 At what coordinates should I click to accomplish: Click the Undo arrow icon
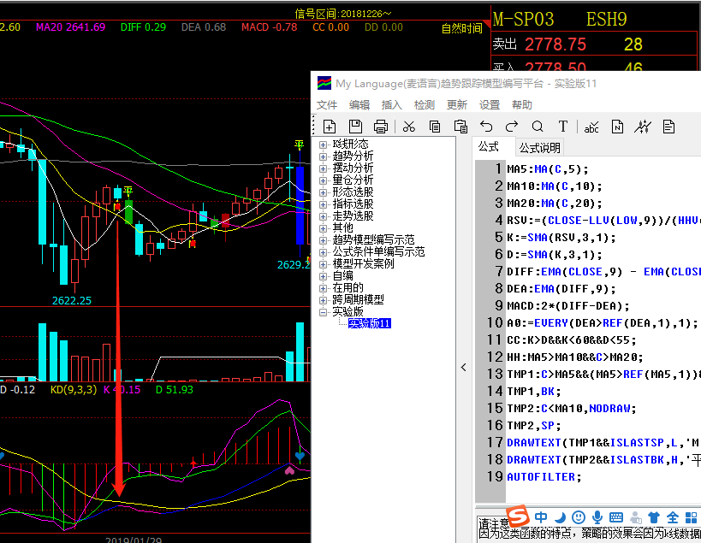(x=486, y=127)
